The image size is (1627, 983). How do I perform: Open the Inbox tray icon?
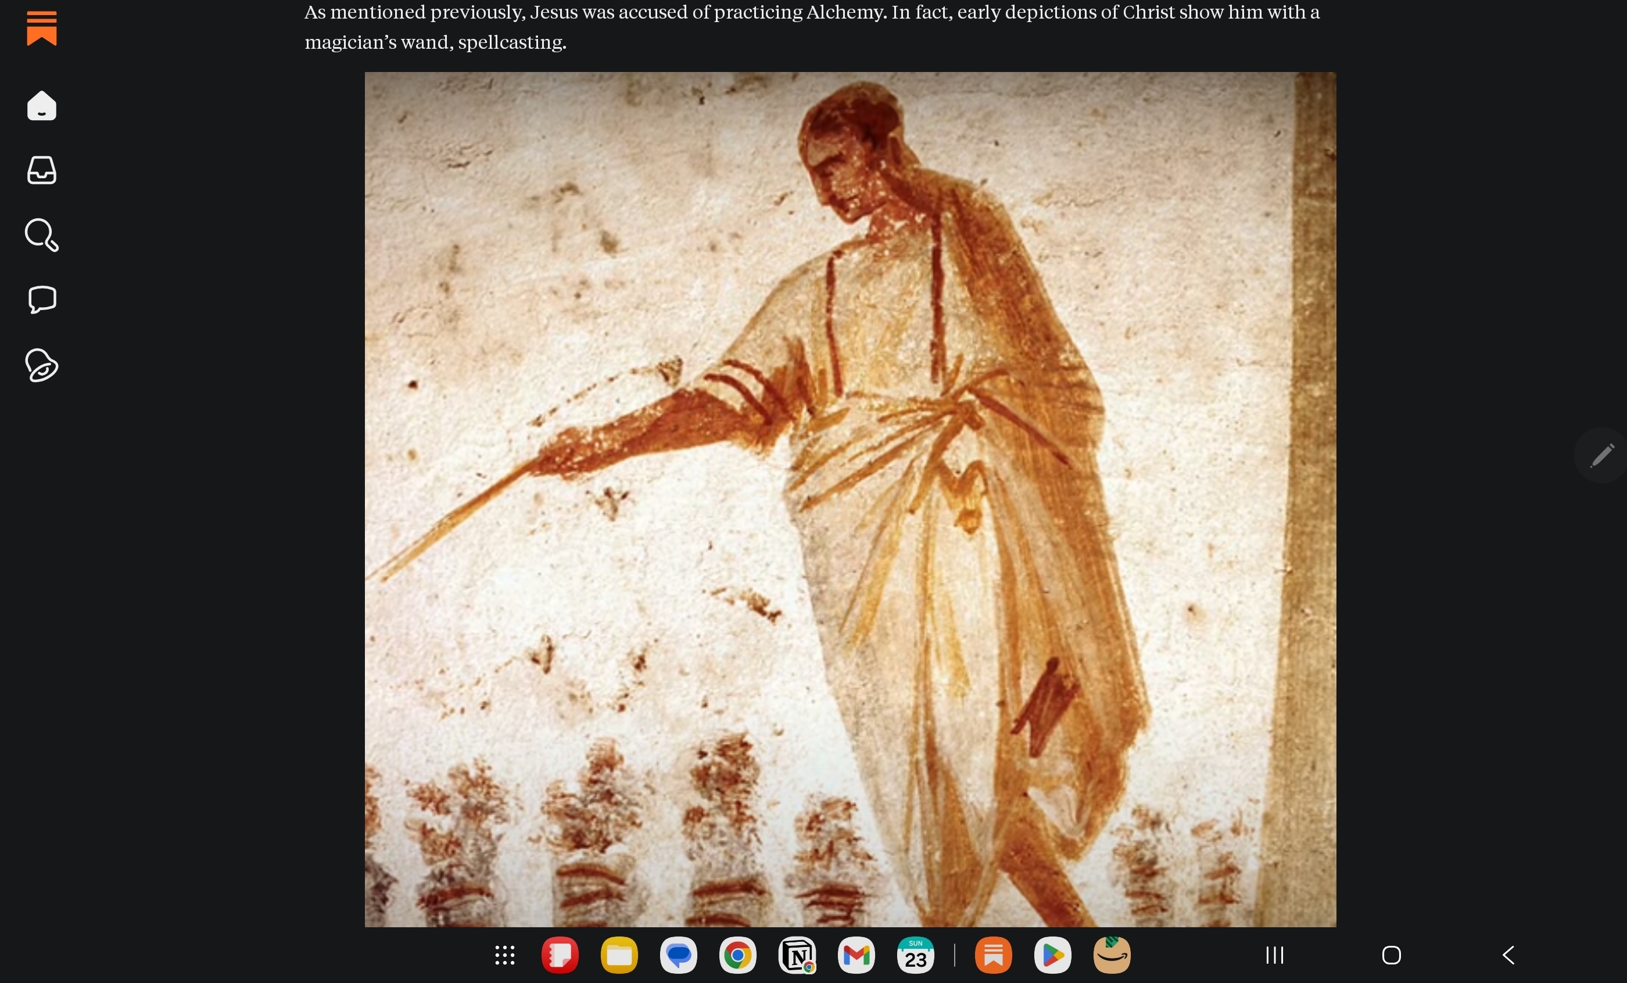pyautogui.click(x=42, y=170)
